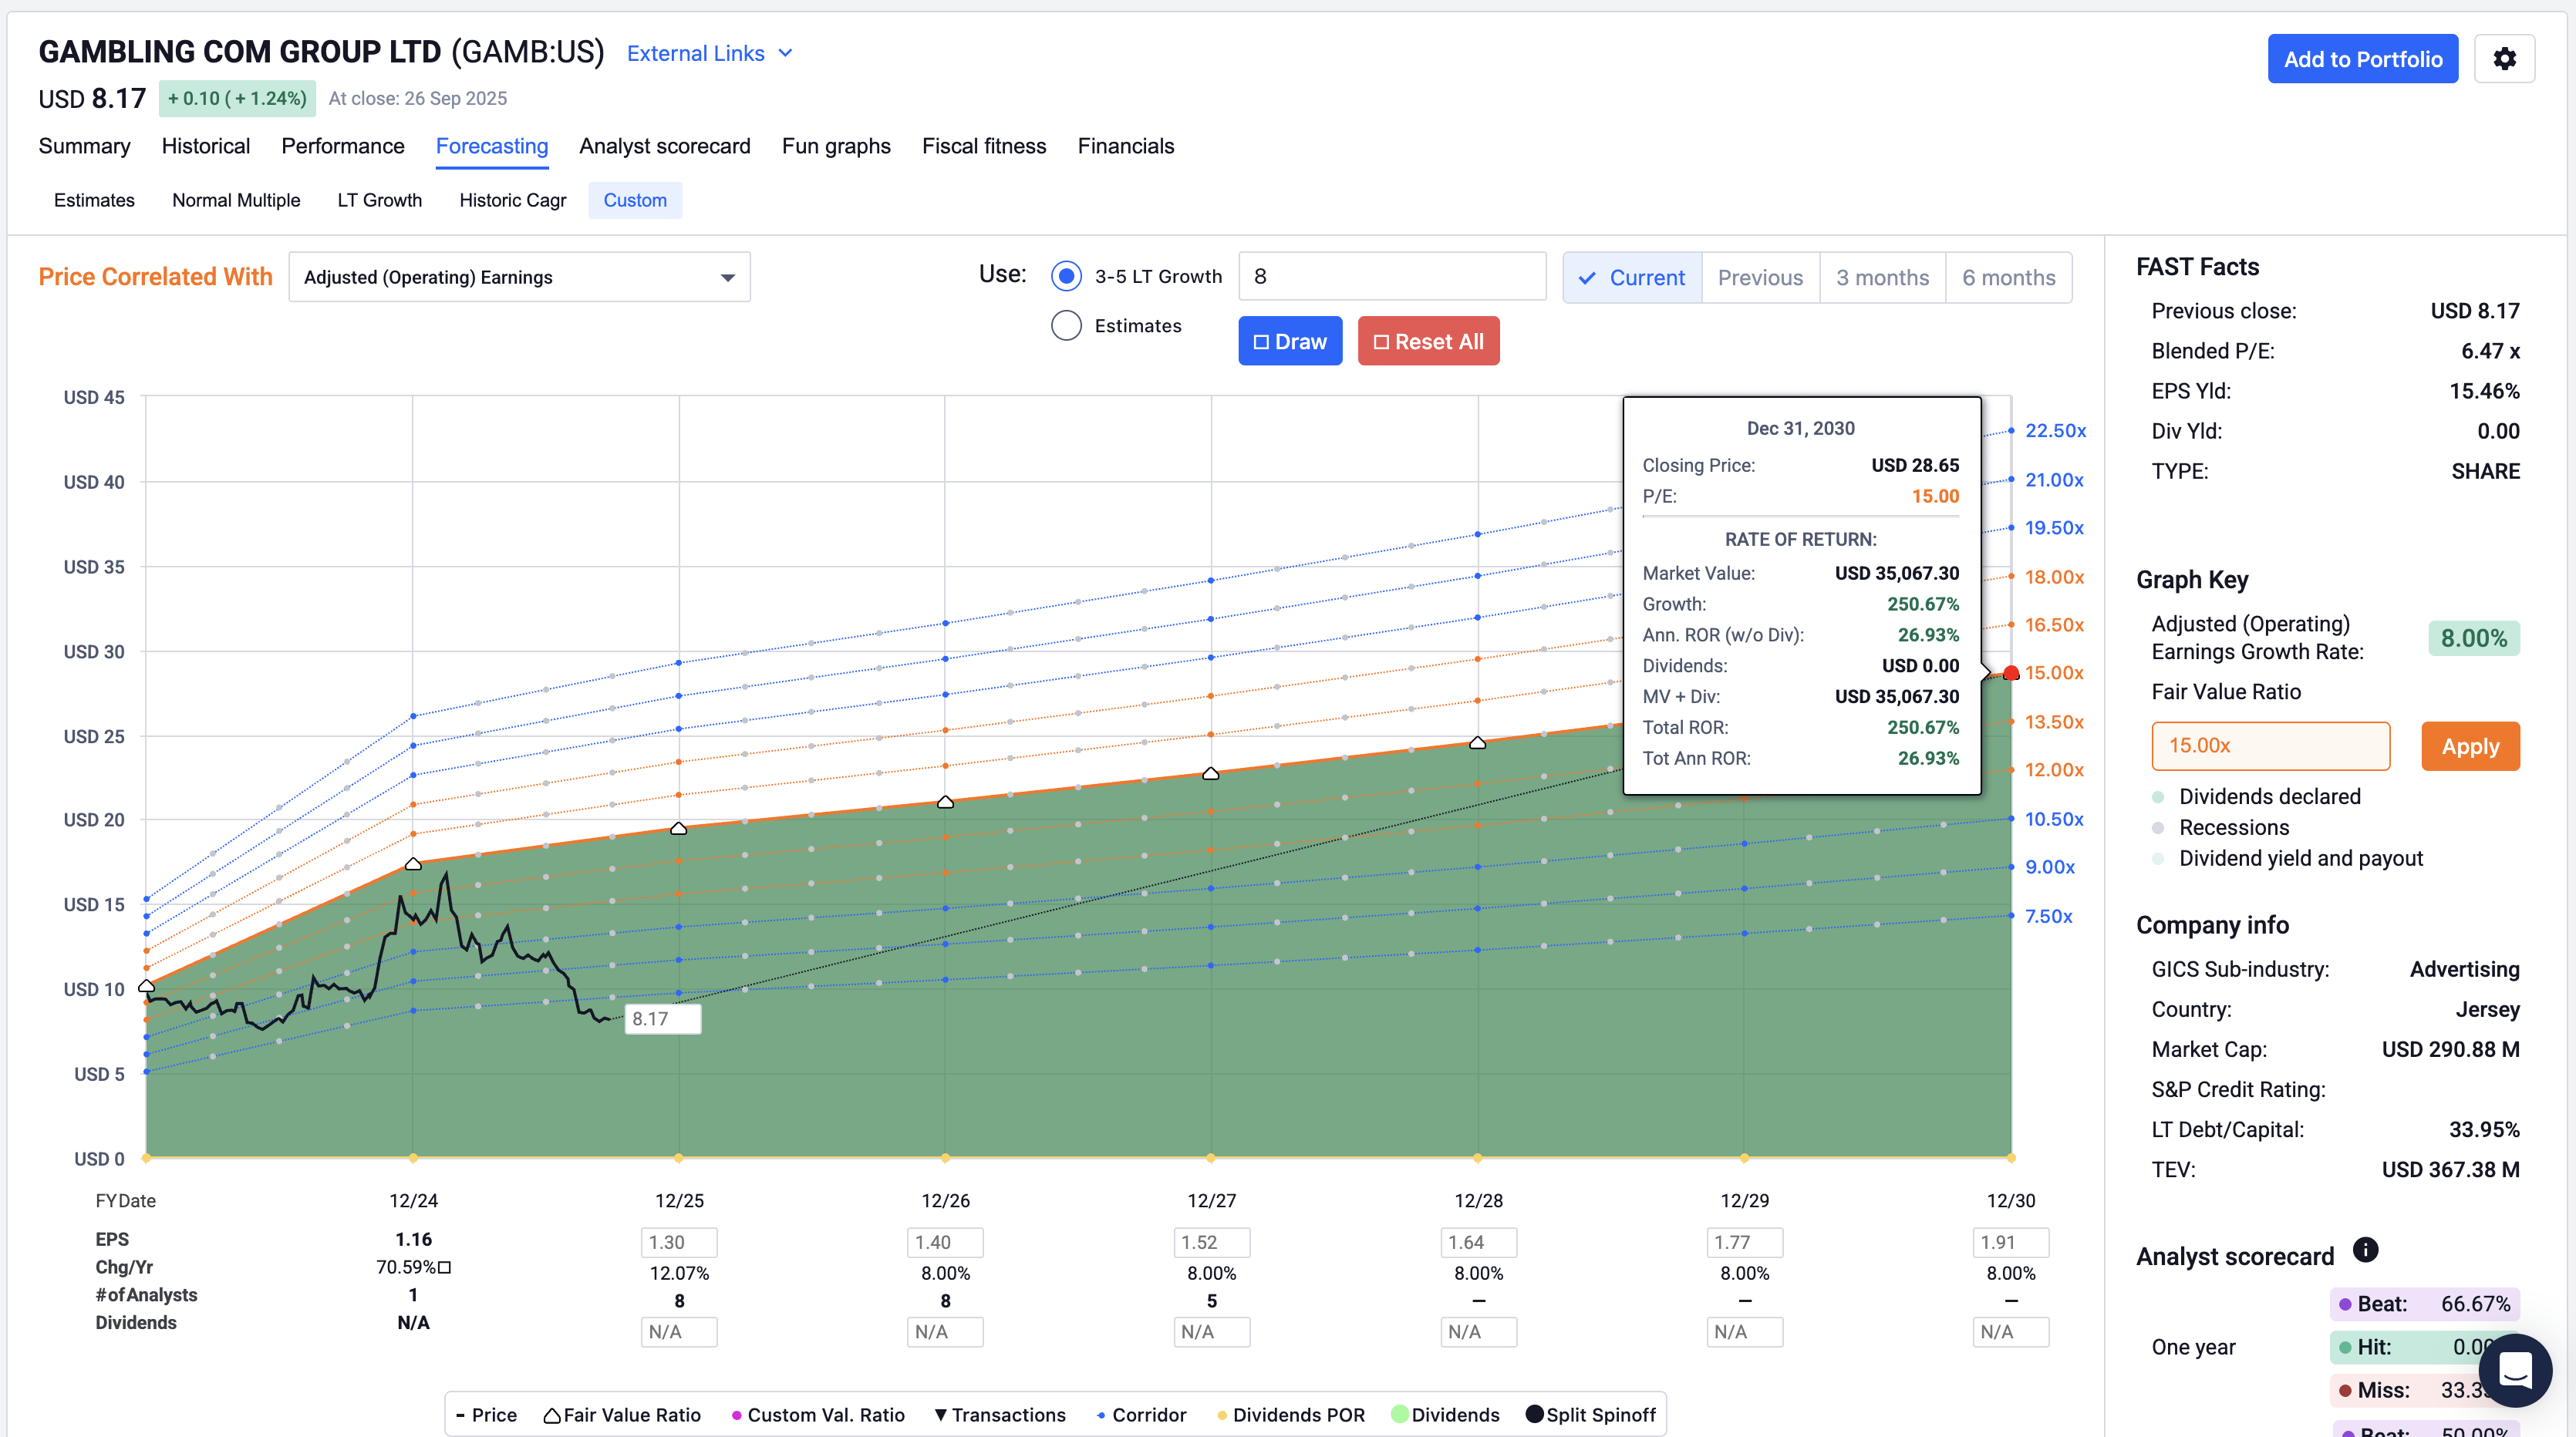This screenshot has height=1437, width=2576.
Task: Open the Historical tab
Action: 205,146
